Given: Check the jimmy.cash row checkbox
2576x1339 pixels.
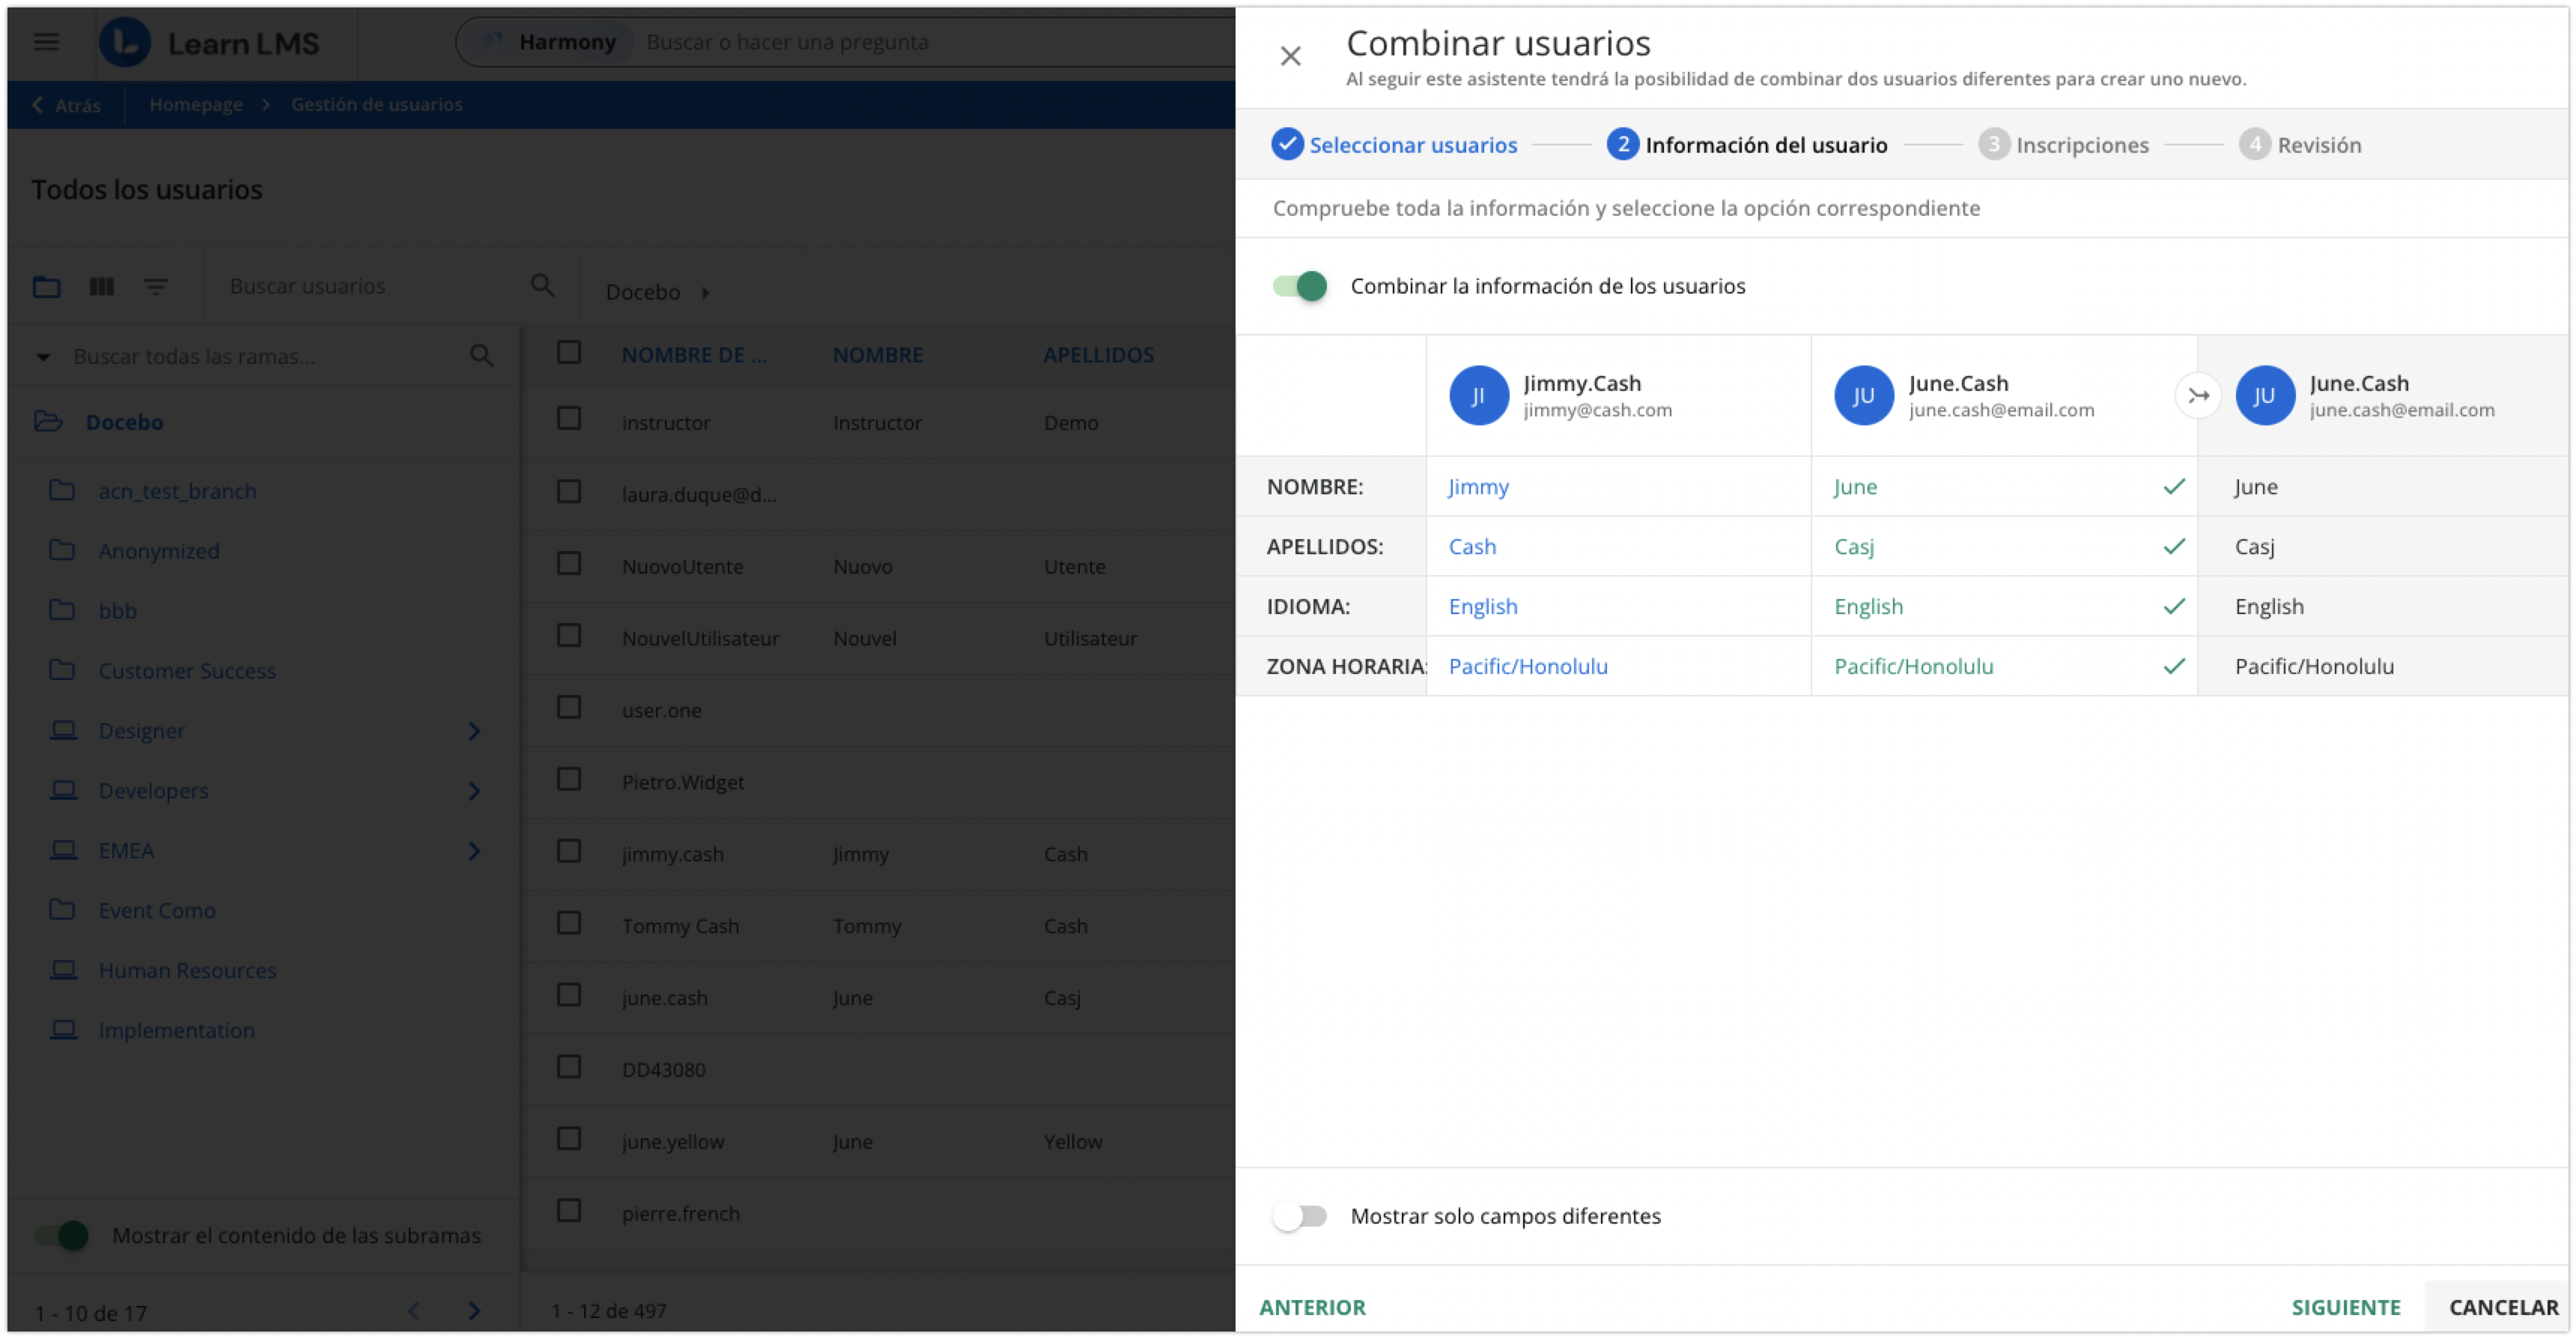Looking at the screenshot, I should [569, 852].
